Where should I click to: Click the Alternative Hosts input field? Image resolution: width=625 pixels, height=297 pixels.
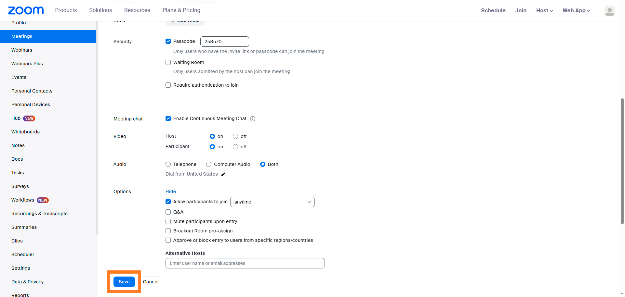(x=245, y=263)
